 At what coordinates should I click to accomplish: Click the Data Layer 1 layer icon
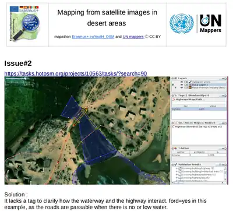[x=190, y=85]
